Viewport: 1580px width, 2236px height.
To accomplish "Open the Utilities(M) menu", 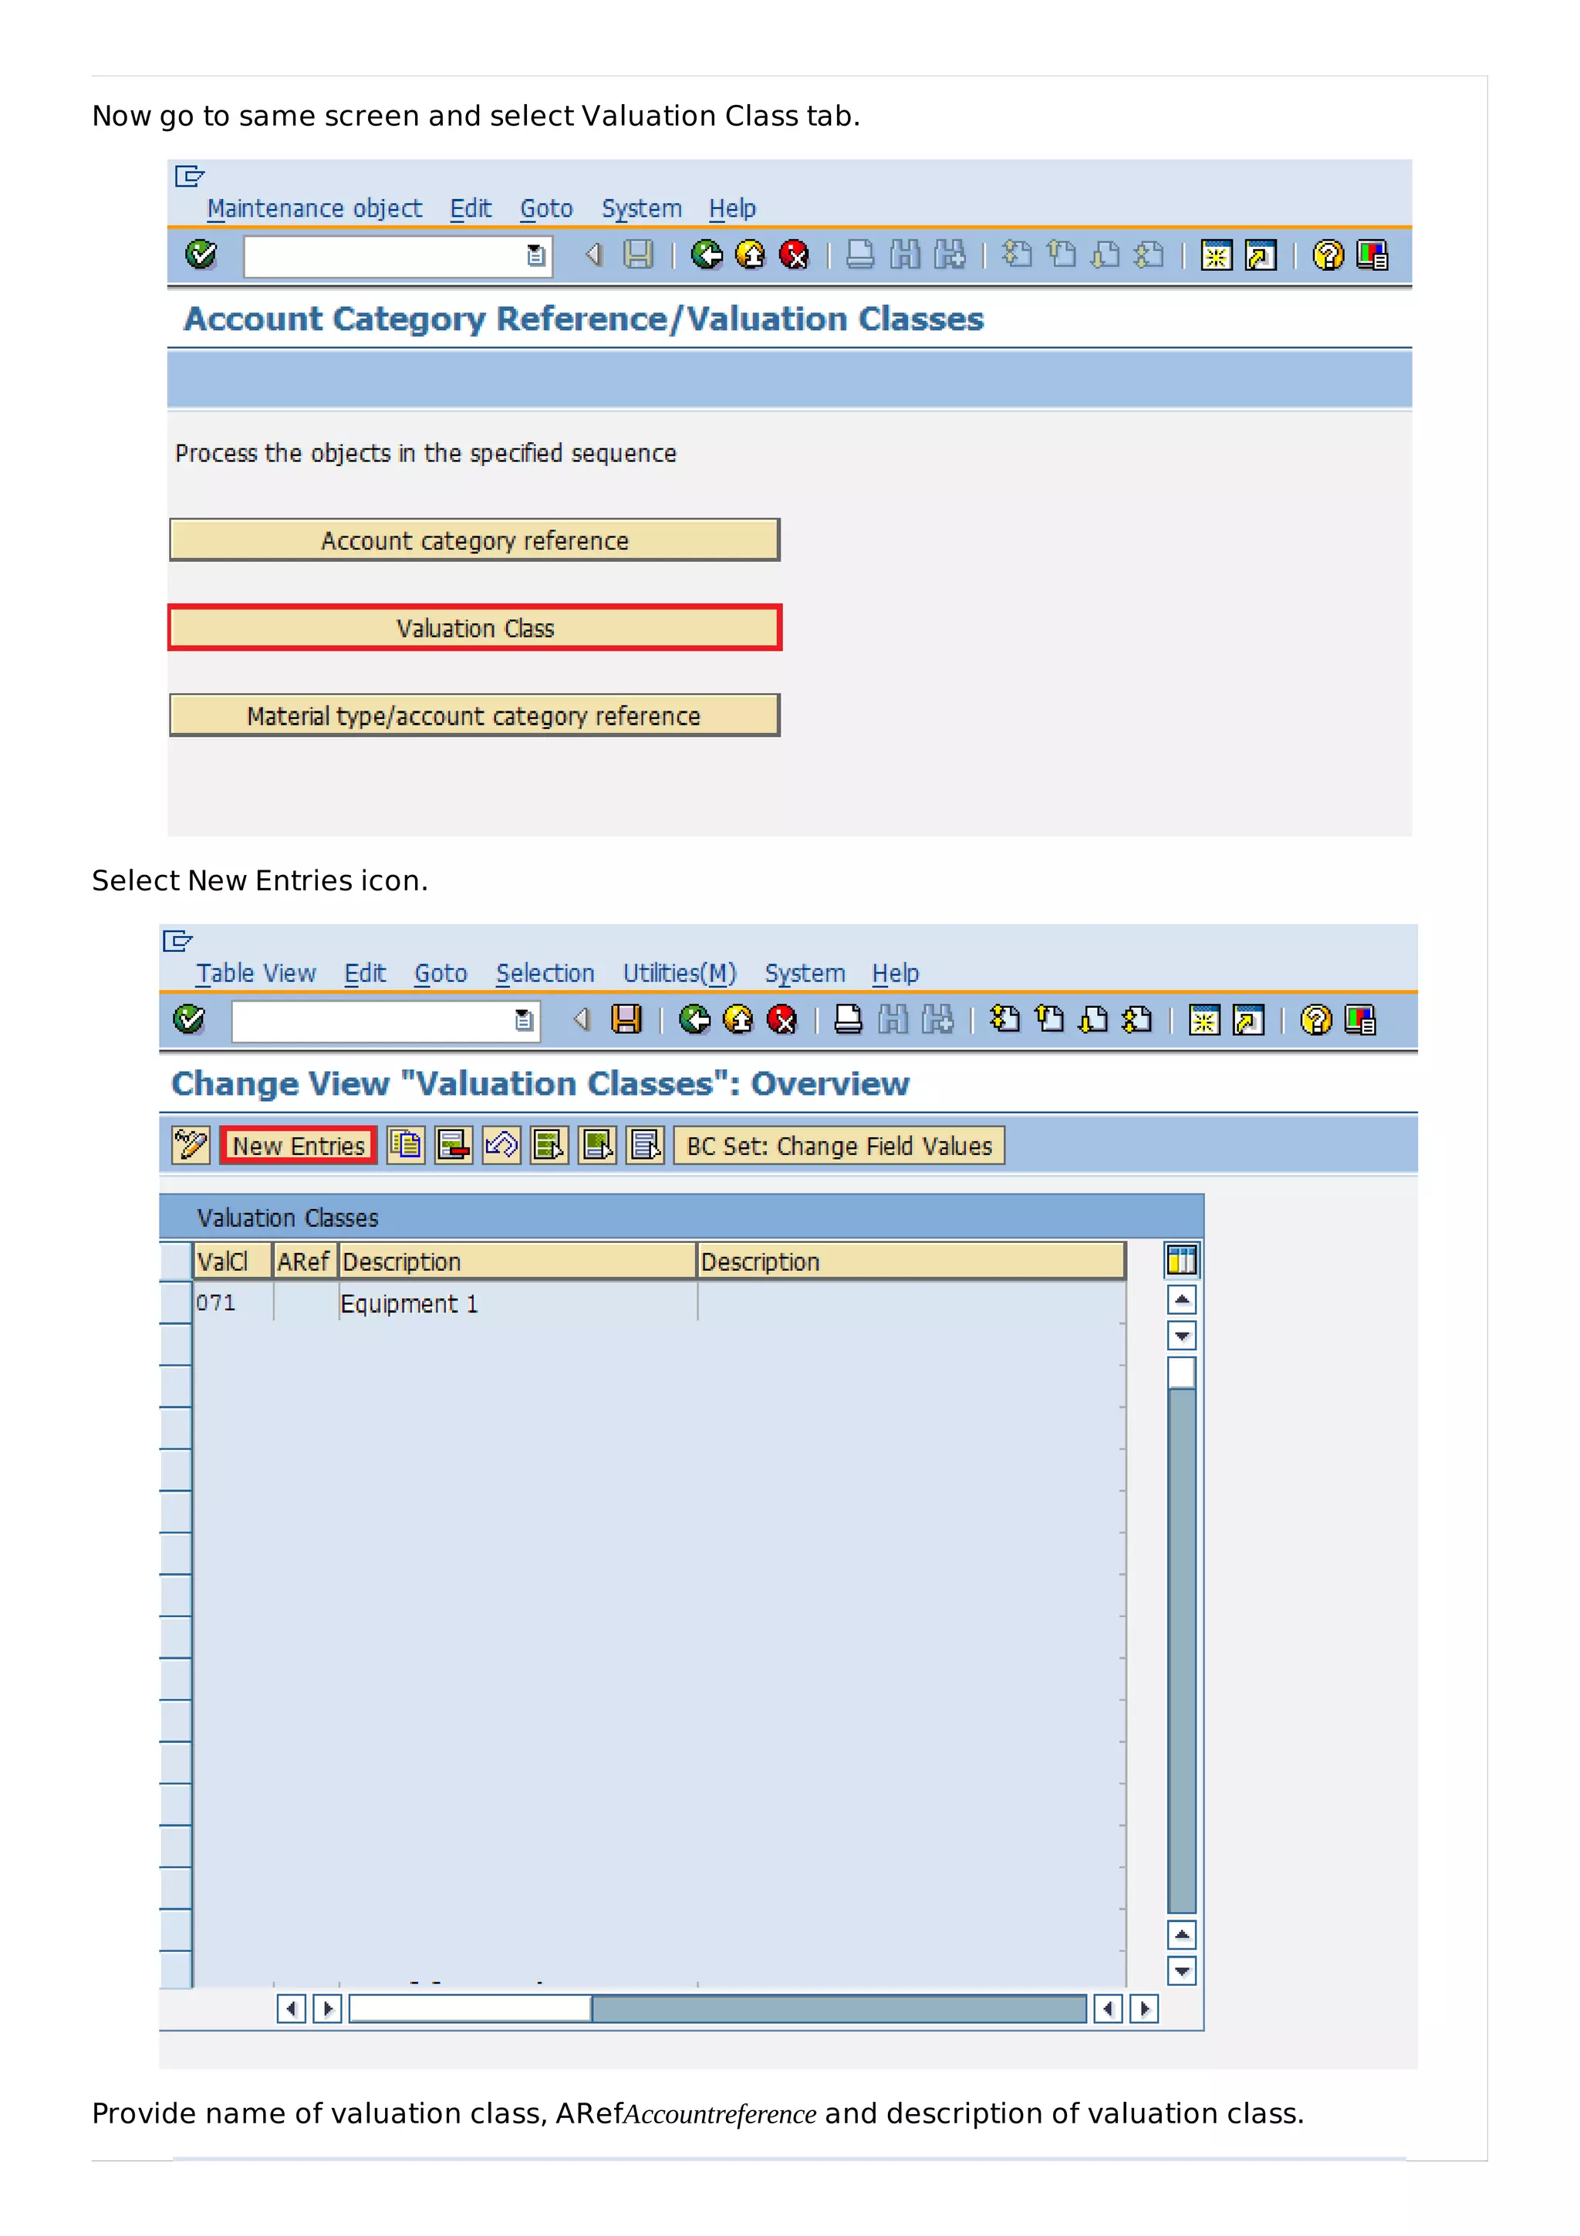I will point(680,973).
